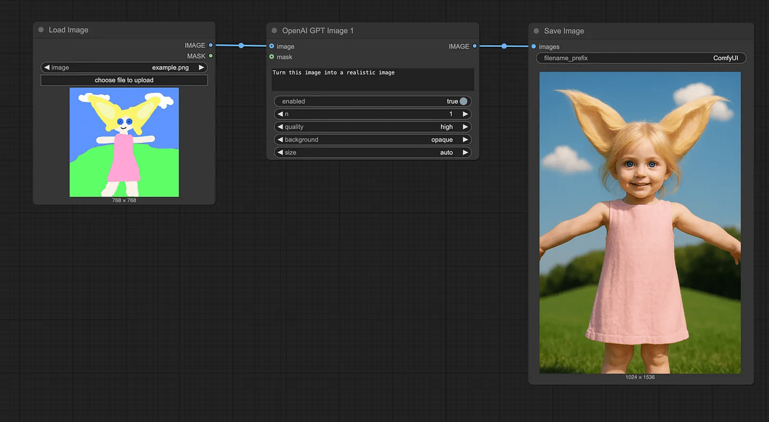Edit the filename_prefix field showing ComfyUI

click(x=641, y=58)
